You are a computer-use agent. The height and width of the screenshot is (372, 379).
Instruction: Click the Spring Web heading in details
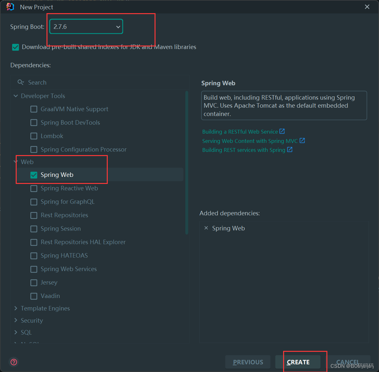tap(218, 83)
